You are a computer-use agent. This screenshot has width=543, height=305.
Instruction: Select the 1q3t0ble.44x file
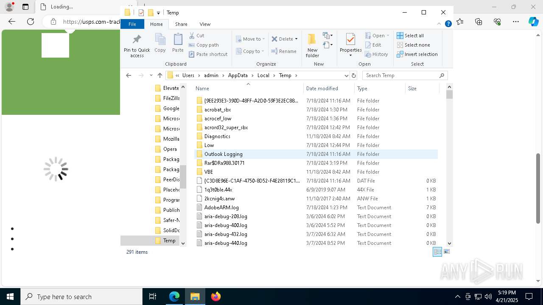coord(316,190)
